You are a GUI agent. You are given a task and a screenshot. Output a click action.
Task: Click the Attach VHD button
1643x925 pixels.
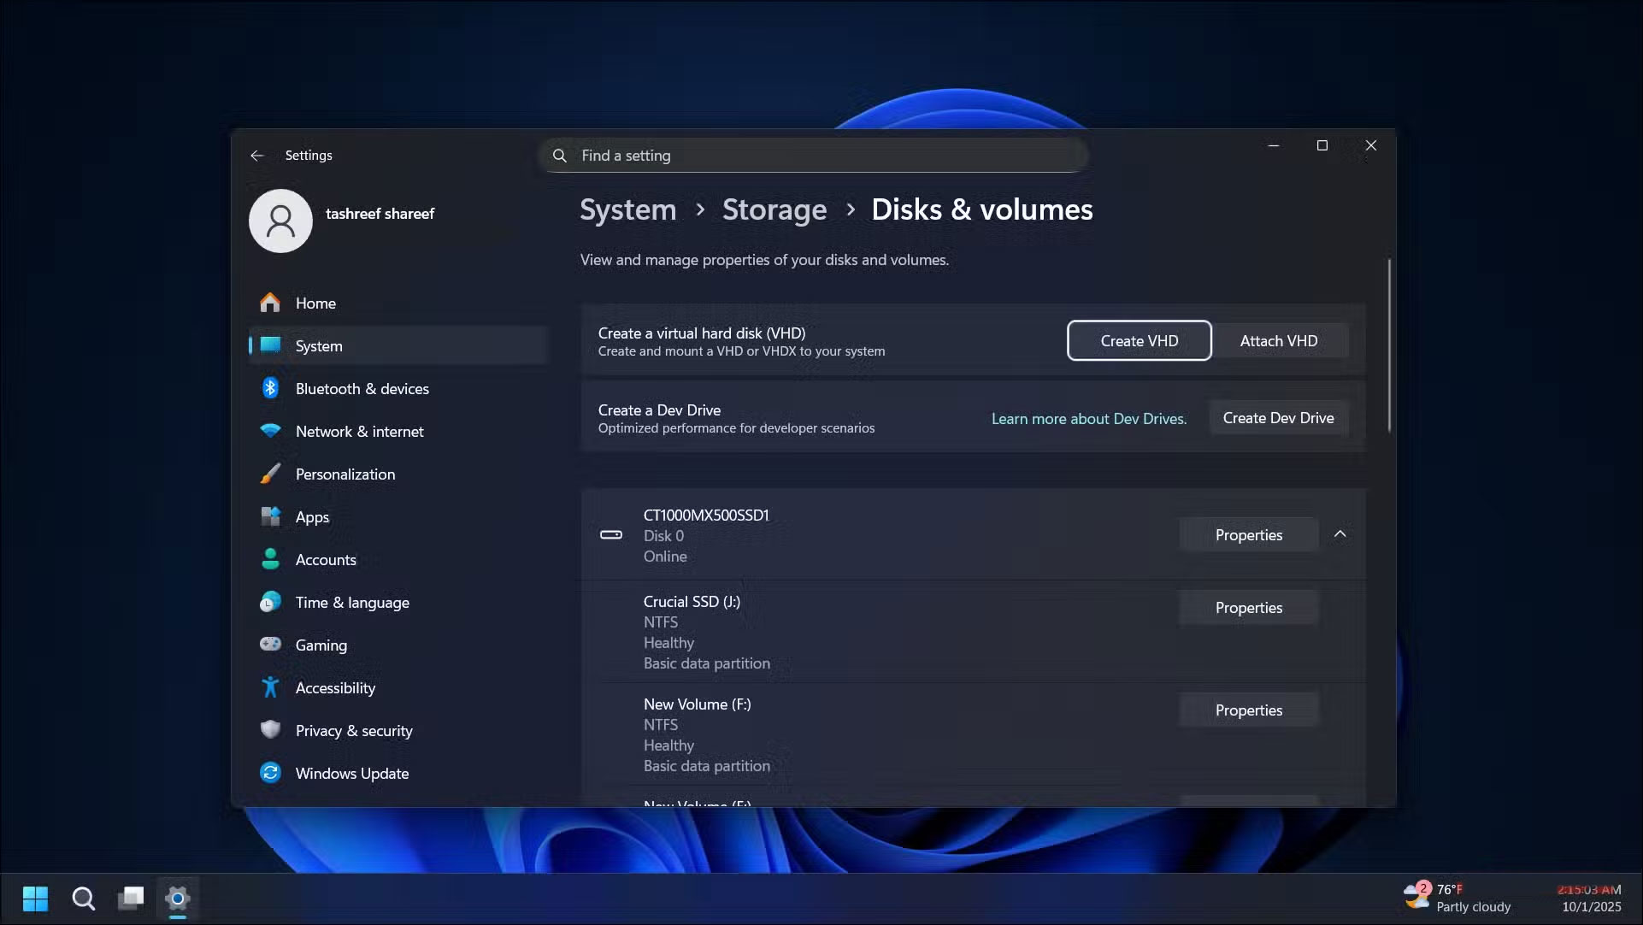1278,340
